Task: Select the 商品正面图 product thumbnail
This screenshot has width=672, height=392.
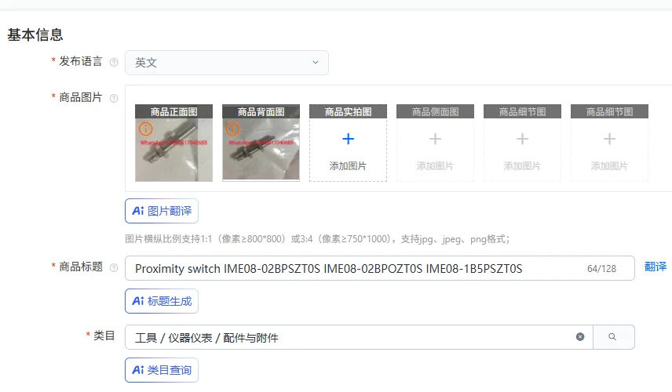Action: coord(173,143)
